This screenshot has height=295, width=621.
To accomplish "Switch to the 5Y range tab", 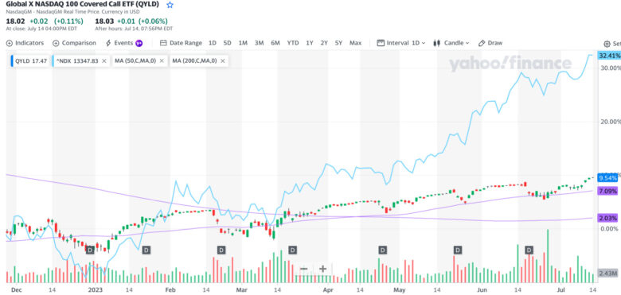I will tap(338, 43).
